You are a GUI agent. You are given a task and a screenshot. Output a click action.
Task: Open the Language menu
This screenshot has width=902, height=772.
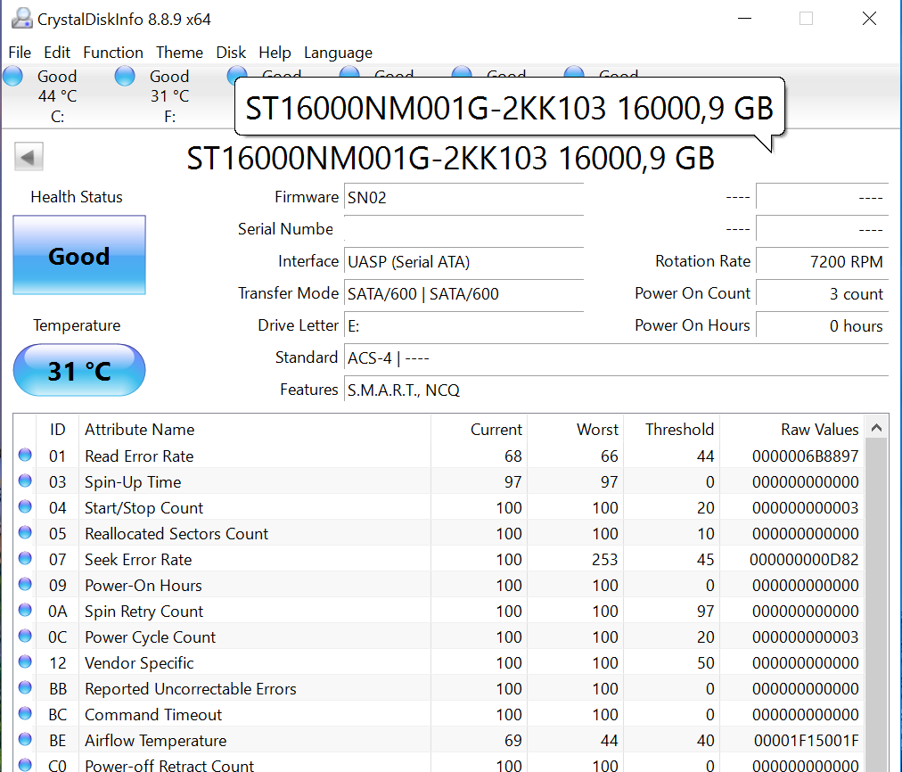(339, 53)
